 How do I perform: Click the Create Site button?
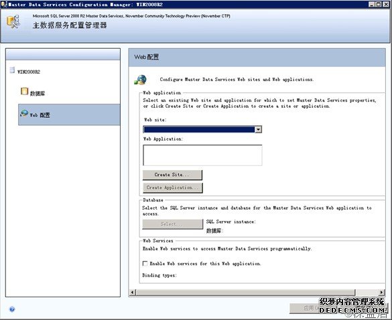[172, 175]
